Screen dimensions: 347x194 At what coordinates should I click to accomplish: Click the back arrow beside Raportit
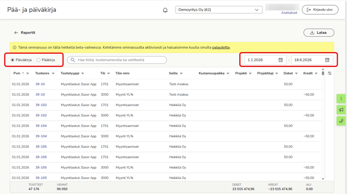(16, 33)
